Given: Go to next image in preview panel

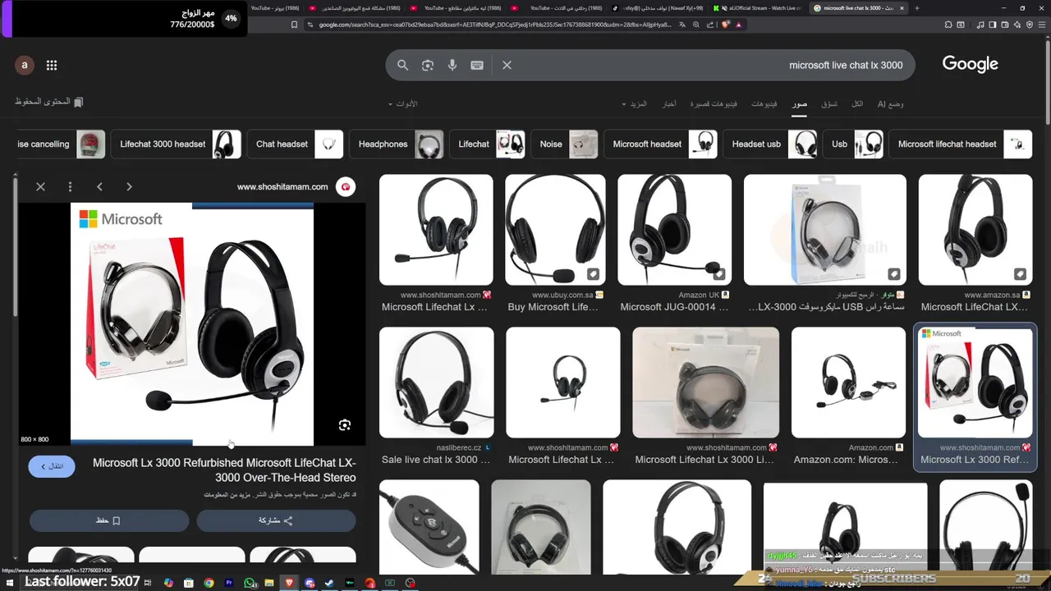Looking at the screenshot, I should (x=129, y=187).
